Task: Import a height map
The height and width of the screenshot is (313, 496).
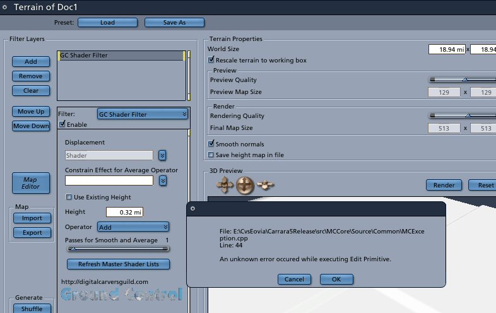Action: point(32,218)
